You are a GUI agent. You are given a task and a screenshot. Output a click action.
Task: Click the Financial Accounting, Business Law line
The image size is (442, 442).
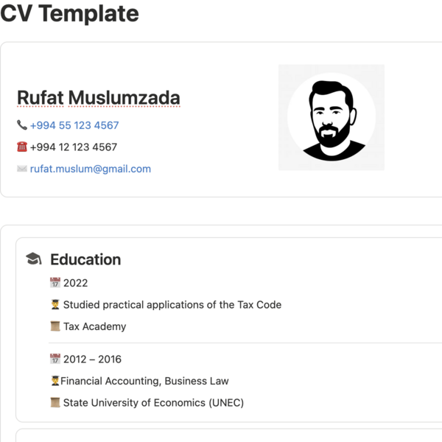144,381
